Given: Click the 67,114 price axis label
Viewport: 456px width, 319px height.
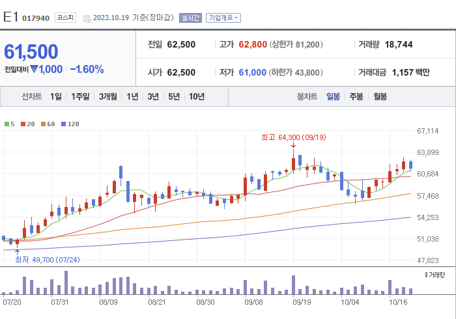Looking at the screenshot, I should (x=428, y=131).
